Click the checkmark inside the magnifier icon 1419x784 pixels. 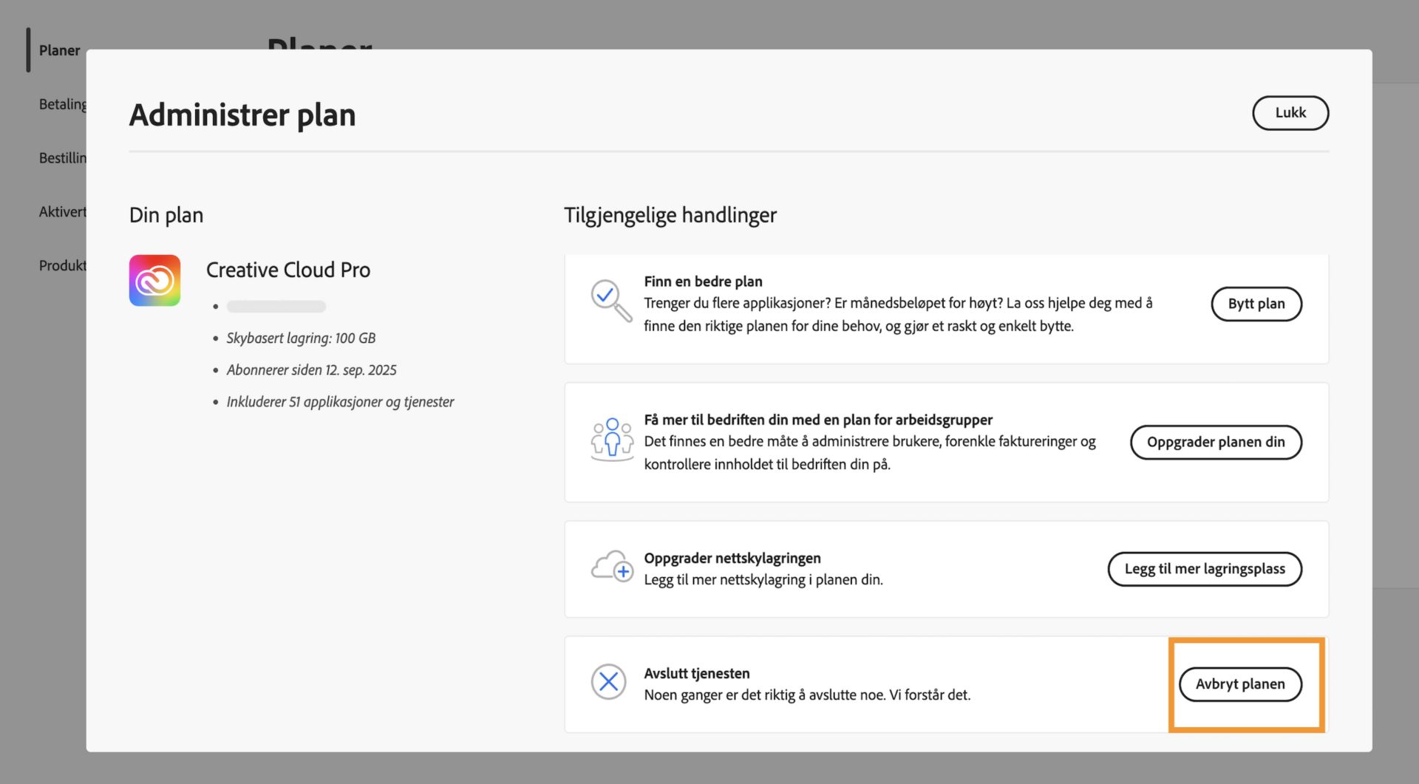click(604, 295)
